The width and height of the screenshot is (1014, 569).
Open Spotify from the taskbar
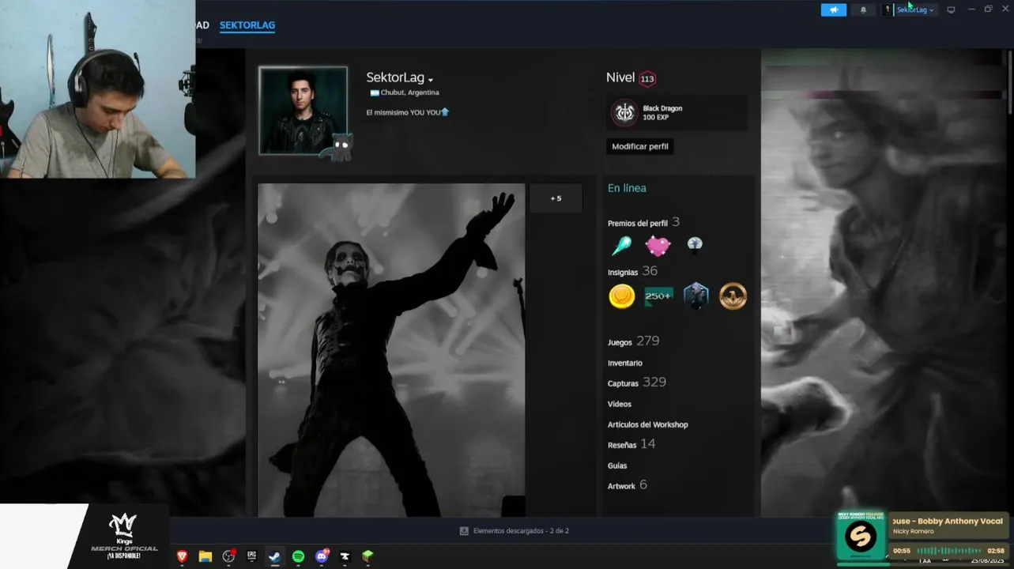(298, 556)
